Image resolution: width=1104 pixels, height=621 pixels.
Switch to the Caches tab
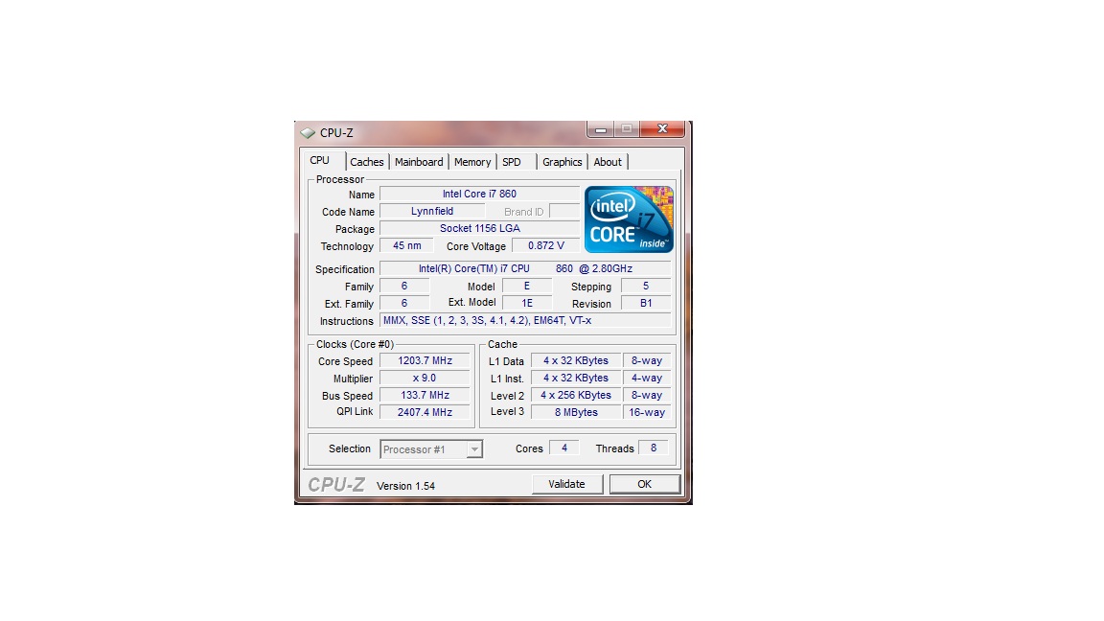coord(367,162)
